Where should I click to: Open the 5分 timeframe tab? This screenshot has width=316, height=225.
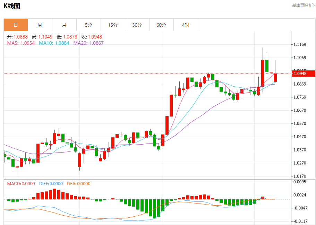tap(88, 25)
